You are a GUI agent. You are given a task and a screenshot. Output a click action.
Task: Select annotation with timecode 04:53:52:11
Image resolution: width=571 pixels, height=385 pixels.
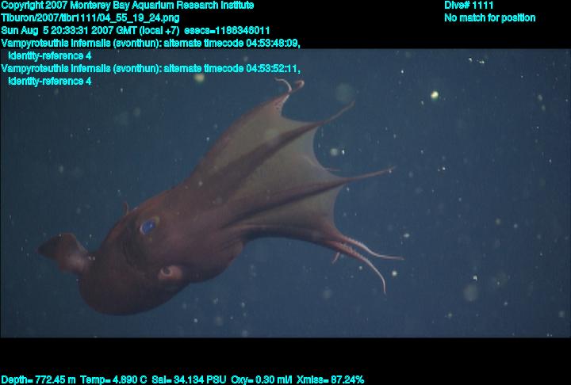point(151,69)
